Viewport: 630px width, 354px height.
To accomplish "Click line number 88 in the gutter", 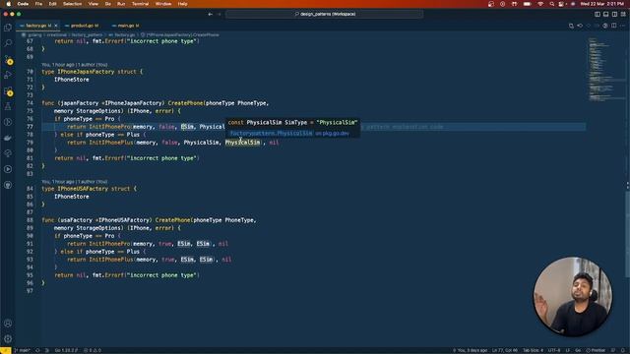I will point(30,220).
